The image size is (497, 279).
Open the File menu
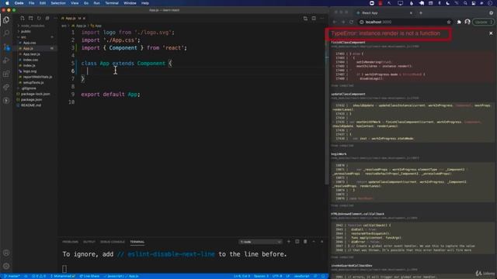(x=31, y=3)
